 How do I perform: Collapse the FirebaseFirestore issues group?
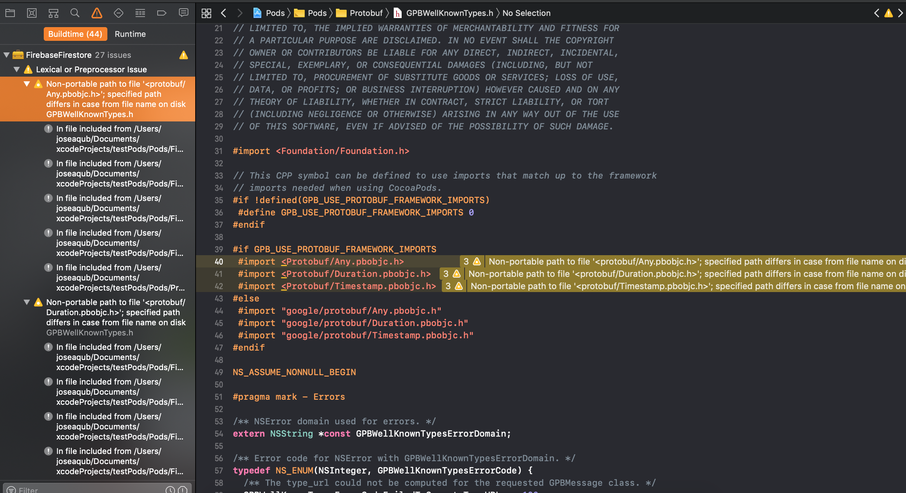[x=6, y=55]
